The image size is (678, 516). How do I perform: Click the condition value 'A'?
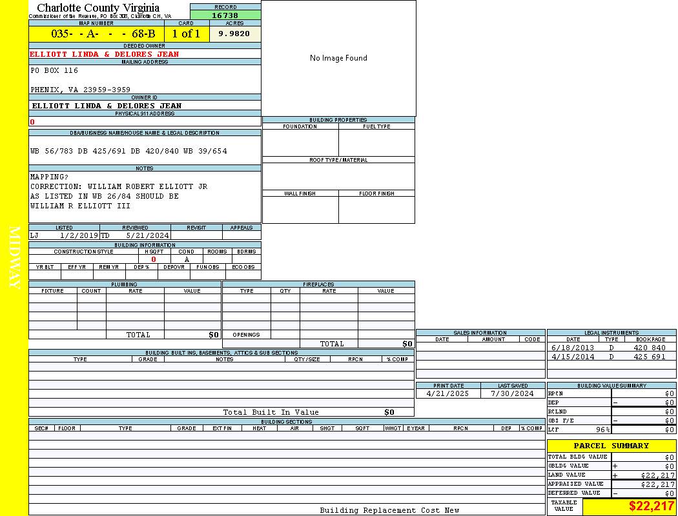click(x=187, y=259)
